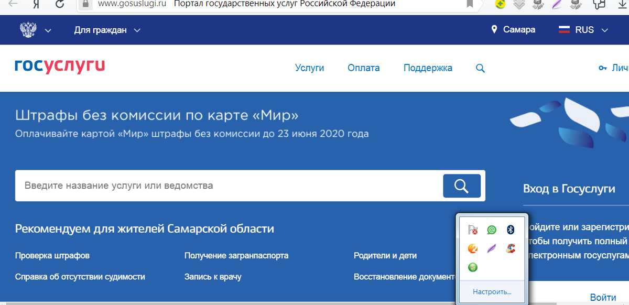The width and height of the screenshot is (629, 305).
Task: Open Mail.ru Agent (@) tray icon
Action: (492, 230)
